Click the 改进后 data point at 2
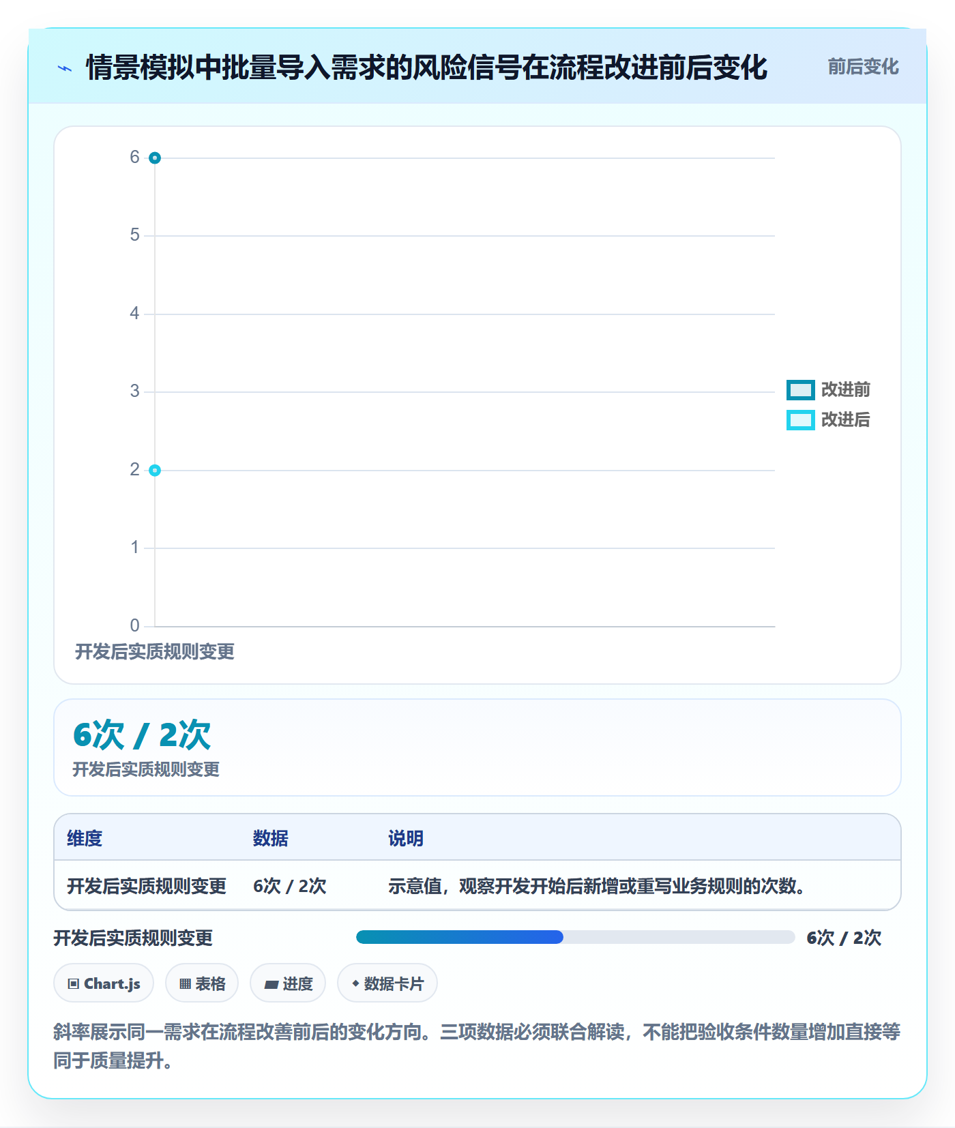This screenshot has height=1128, width=955. pos(155,471)
